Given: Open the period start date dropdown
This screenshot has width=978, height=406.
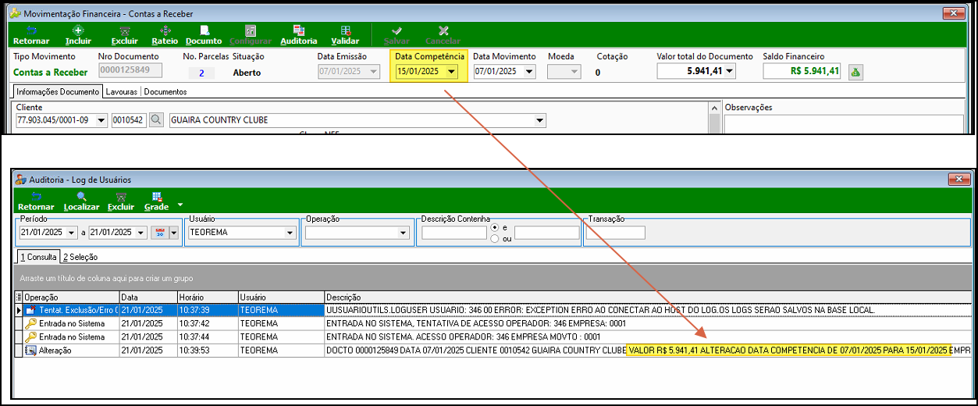Looking at the screenshot, I should coord(72,233).
